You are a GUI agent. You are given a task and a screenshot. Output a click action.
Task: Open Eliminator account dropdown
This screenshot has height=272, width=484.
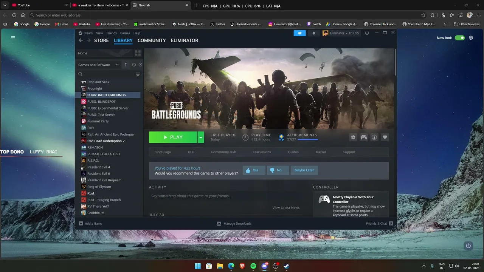coord(341,33)
